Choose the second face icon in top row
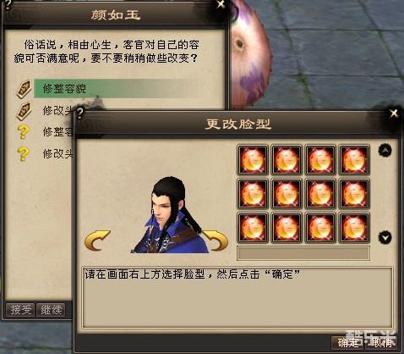This screenshot has width=404, height=354. tap(287, 160)
